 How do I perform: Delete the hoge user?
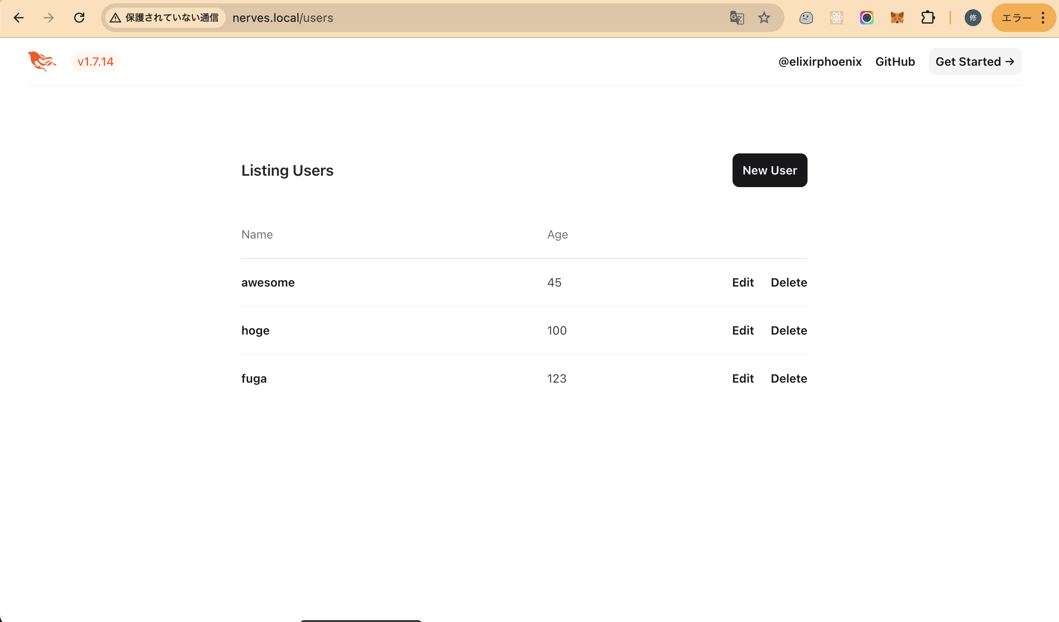click(x=789, y=330)
